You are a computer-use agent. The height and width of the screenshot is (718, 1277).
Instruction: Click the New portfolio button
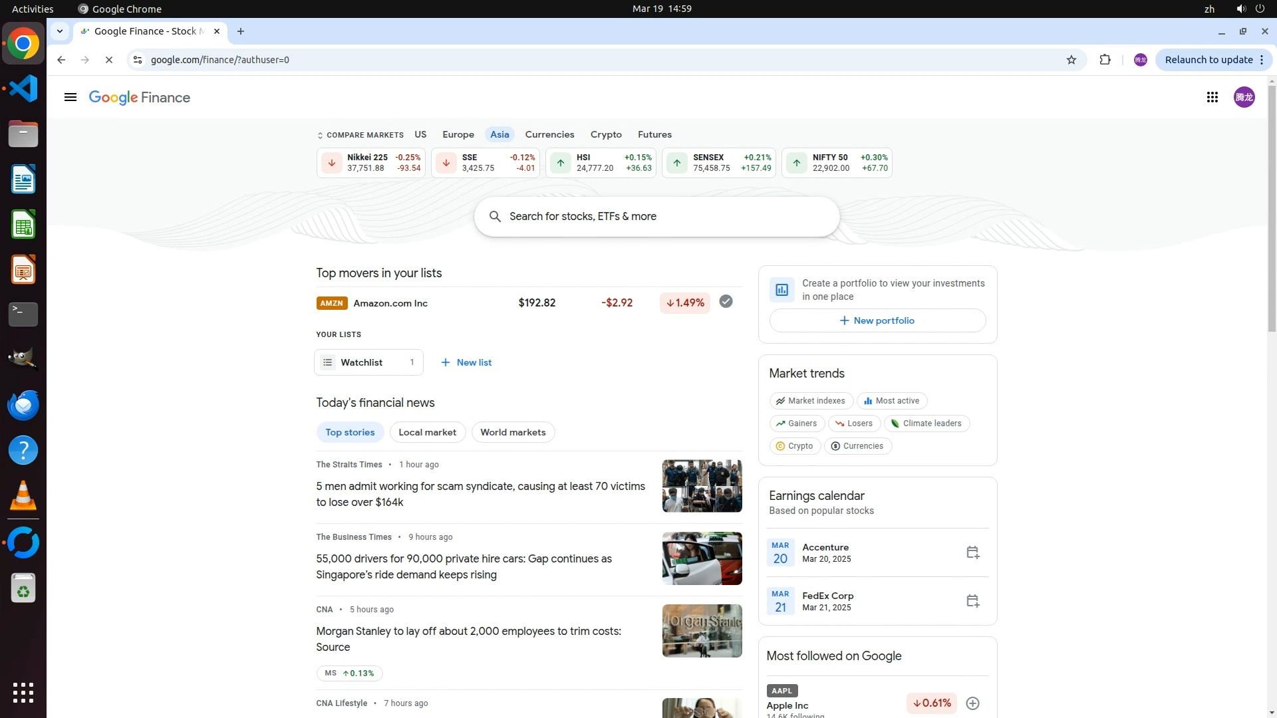[877, 320]
